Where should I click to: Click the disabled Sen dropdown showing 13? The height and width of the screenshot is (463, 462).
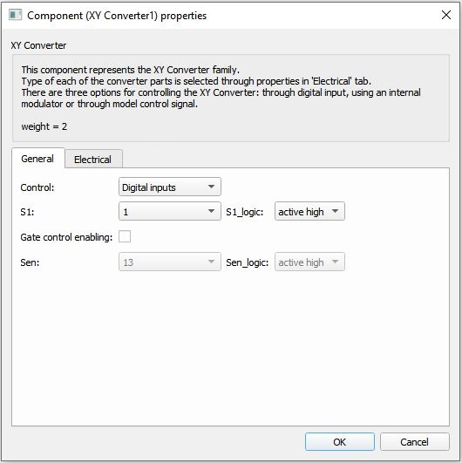point(170,262)
